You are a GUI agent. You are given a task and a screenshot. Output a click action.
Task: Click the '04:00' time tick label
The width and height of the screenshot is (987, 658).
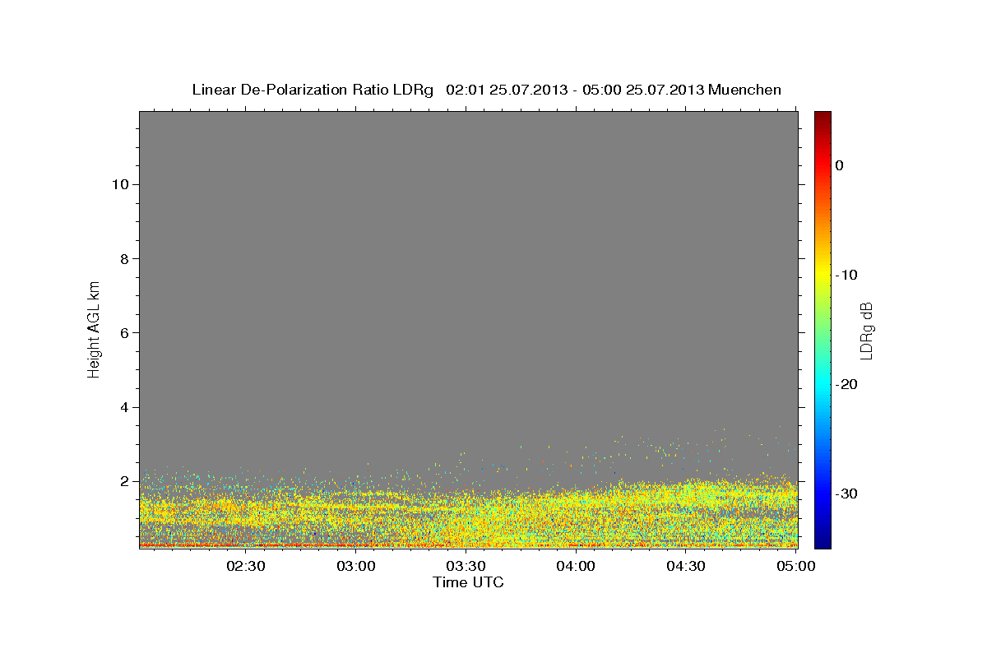[x=576, y=567]
